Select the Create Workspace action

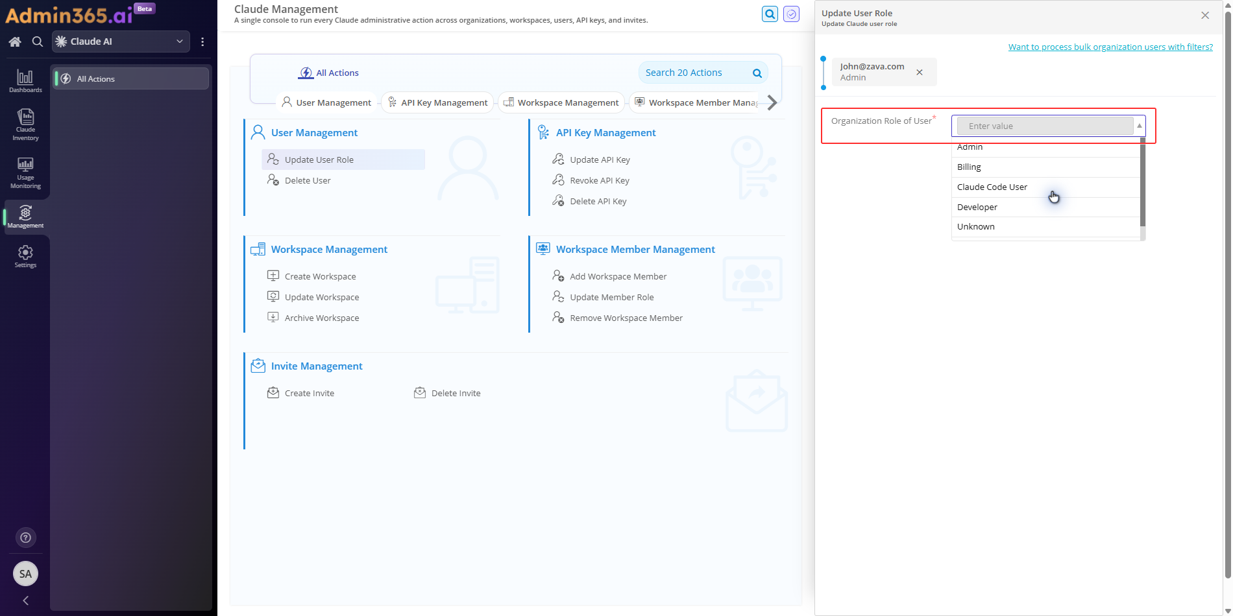click(x=320, y=276)
